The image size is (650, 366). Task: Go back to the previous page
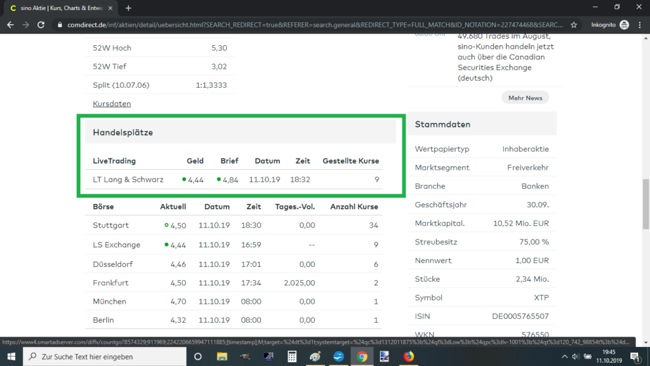(10, 25)
